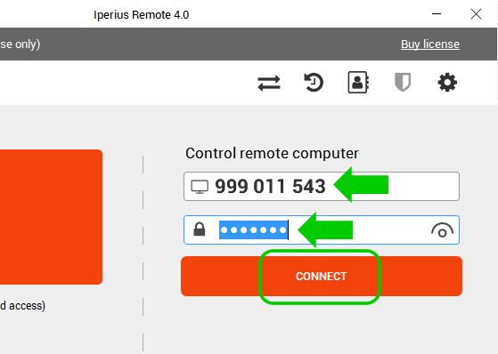The image size is (498, 354).
Task: Close the Iperius Remote window
Action: click(476, 14)
